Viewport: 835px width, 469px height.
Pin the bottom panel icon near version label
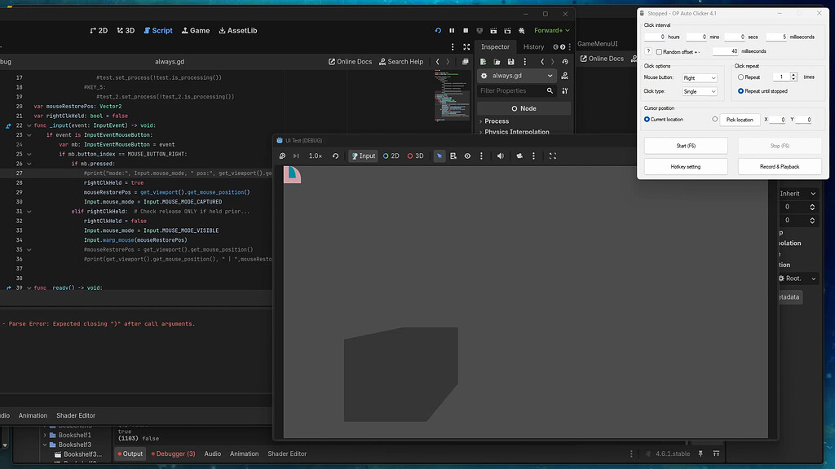700,454
